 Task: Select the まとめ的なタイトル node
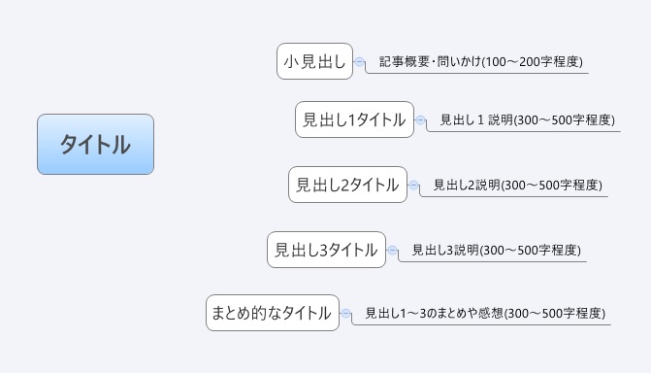[x=273, y=313]
